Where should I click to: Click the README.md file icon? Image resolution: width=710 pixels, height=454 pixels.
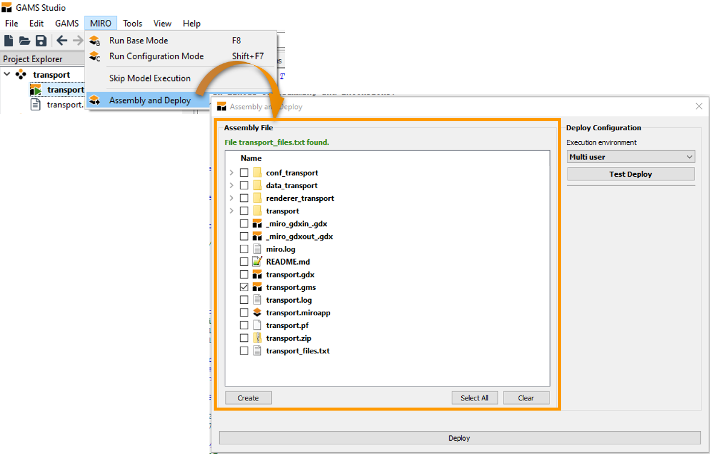(x=256, y=262)
